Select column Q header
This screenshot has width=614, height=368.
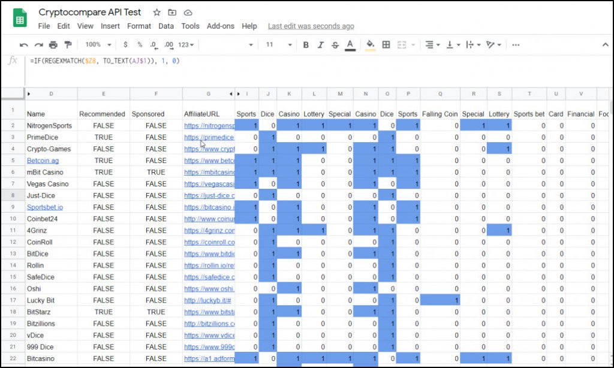pos(440,94)
